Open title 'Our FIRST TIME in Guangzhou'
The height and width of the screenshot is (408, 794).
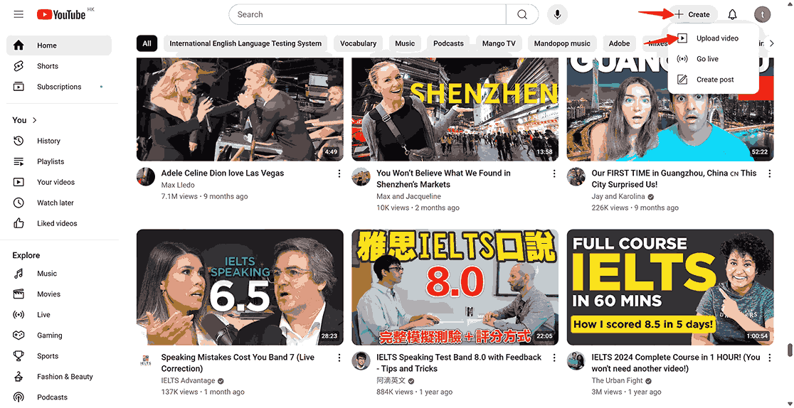click(674, 178)
